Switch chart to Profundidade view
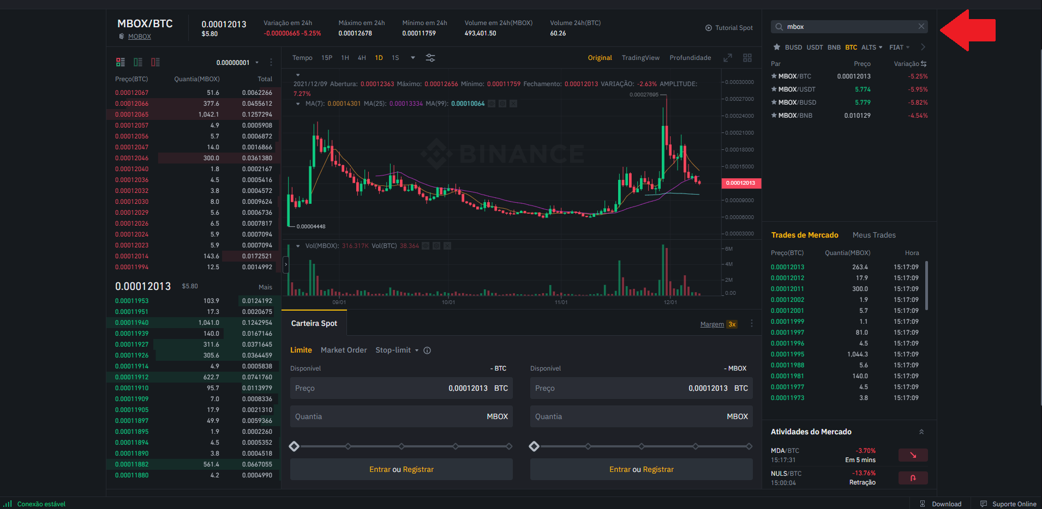Image resolution: width=1042 pixels, height=509 pixels. (690, 58)
